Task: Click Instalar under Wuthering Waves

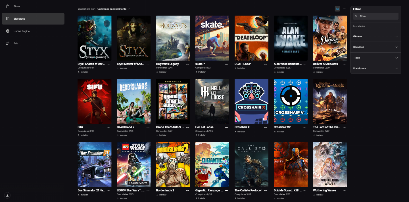Action: [x=318, y=195]
